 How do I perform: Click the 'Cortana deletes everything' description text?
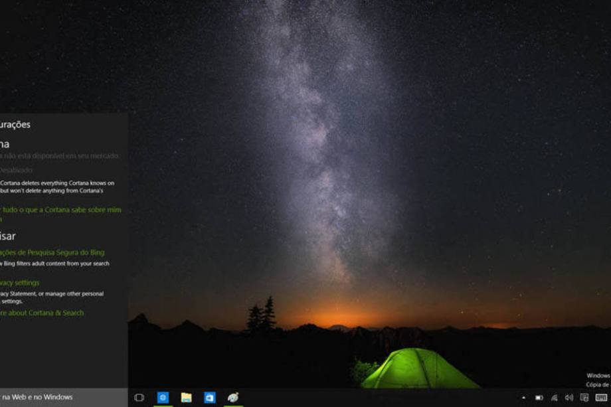tap(57, 183)
